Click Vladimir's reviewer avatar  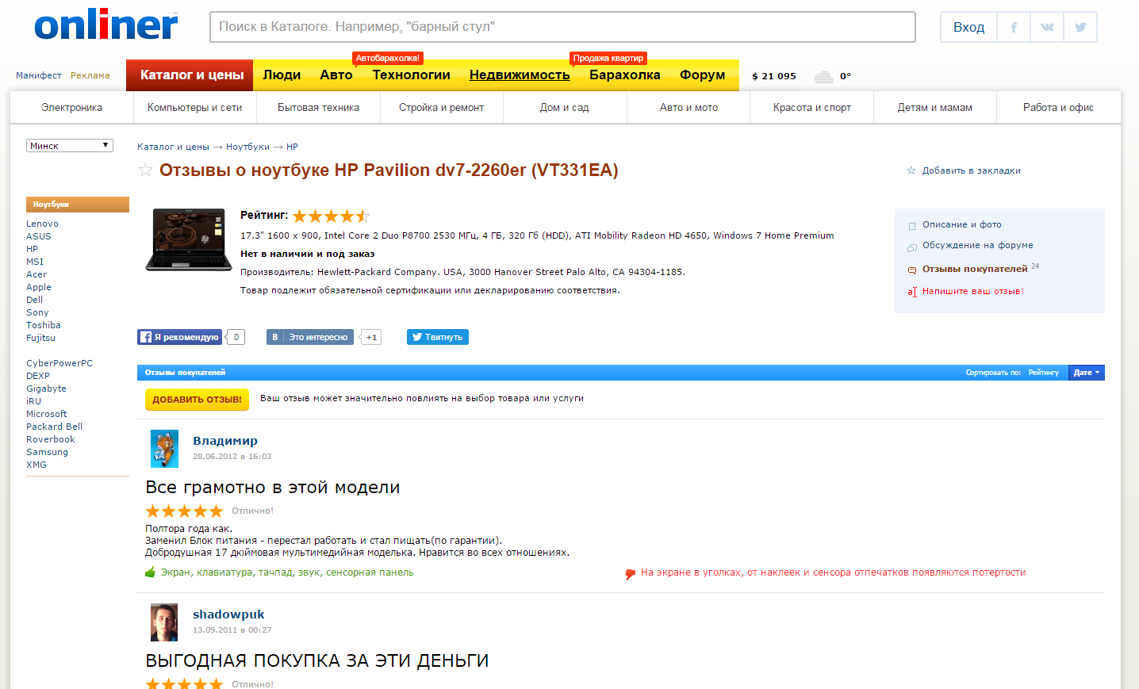pyautogui.click(x=164, y=449)
